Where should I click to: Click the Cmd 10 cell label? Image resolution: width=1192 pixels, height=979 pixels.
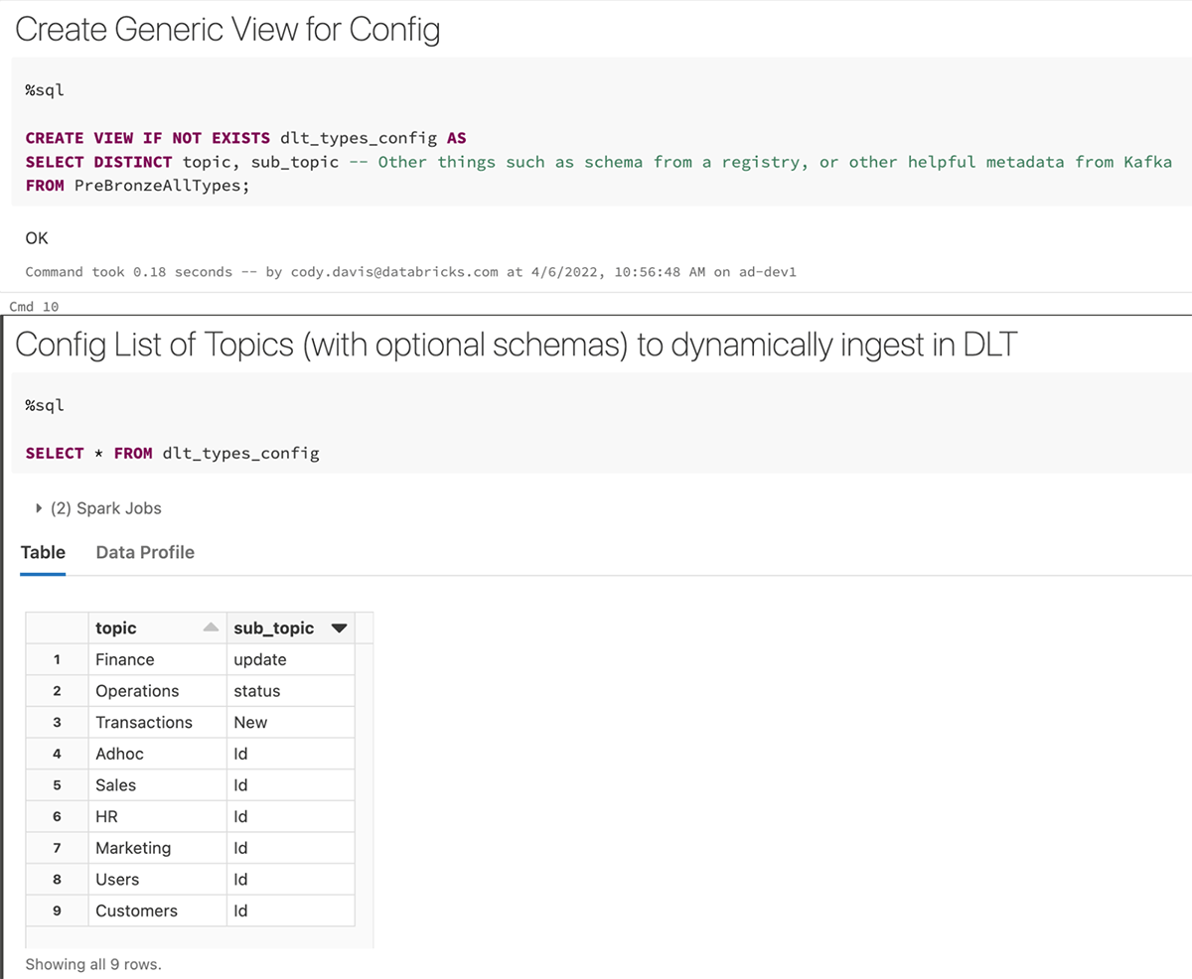32,306
